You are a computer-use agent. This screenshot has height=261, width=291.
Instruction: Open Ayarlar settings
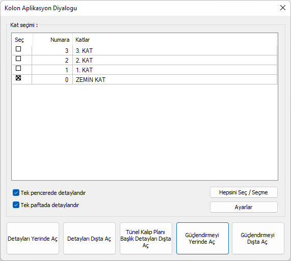point(244,207)
